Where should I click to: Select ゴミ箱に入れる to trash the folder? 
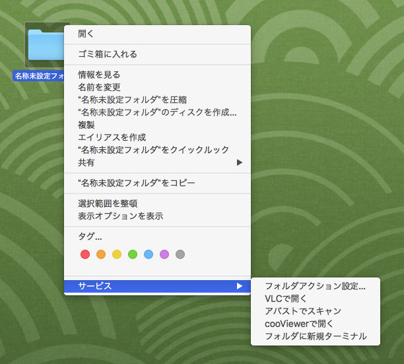point(157,54)
